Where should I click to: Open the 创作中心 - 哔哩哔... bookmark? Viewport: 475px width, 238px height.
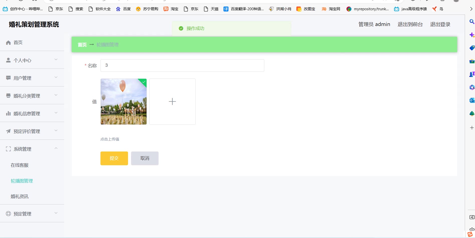click(x=23, y=9)
